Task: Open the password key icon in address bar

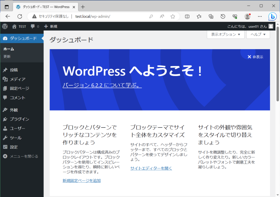Action: (151, 16)
